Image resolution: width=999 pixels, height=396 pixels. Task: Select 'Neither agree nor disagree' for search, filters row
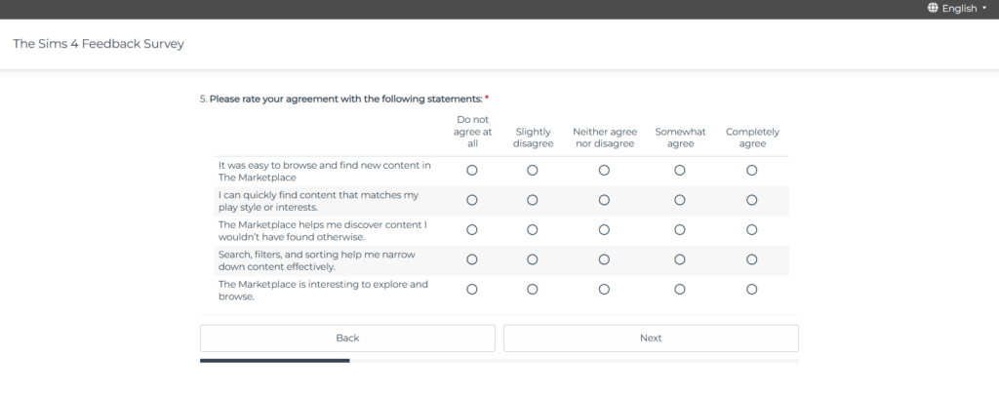pos(604,259)
